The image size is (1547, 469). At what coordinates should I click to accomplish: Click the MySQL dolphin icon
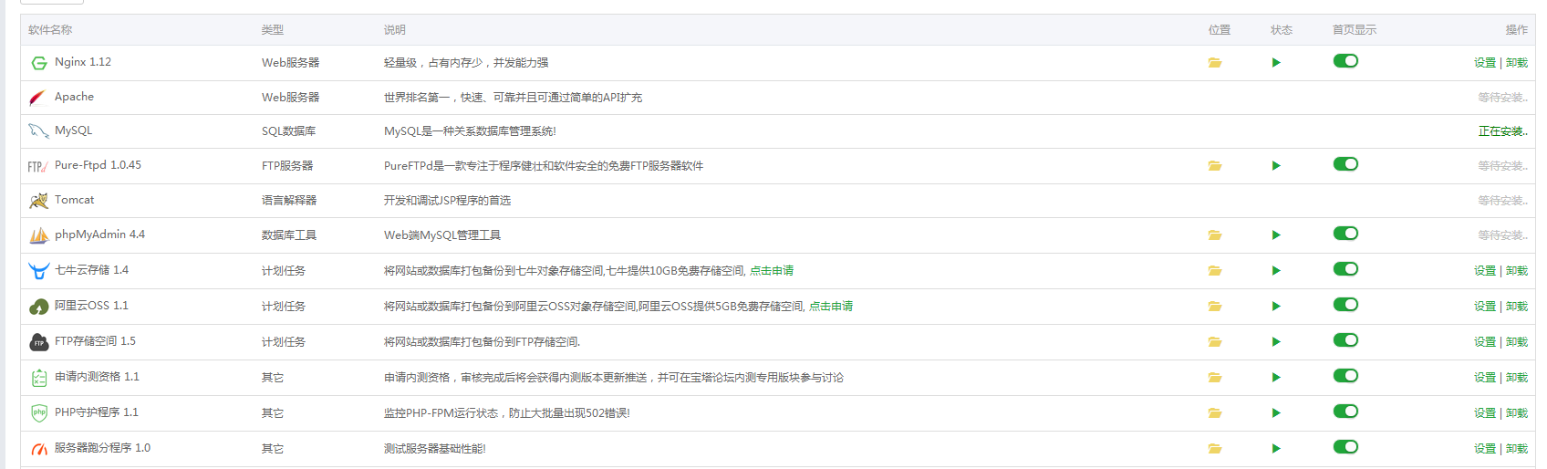coord(38,131)
